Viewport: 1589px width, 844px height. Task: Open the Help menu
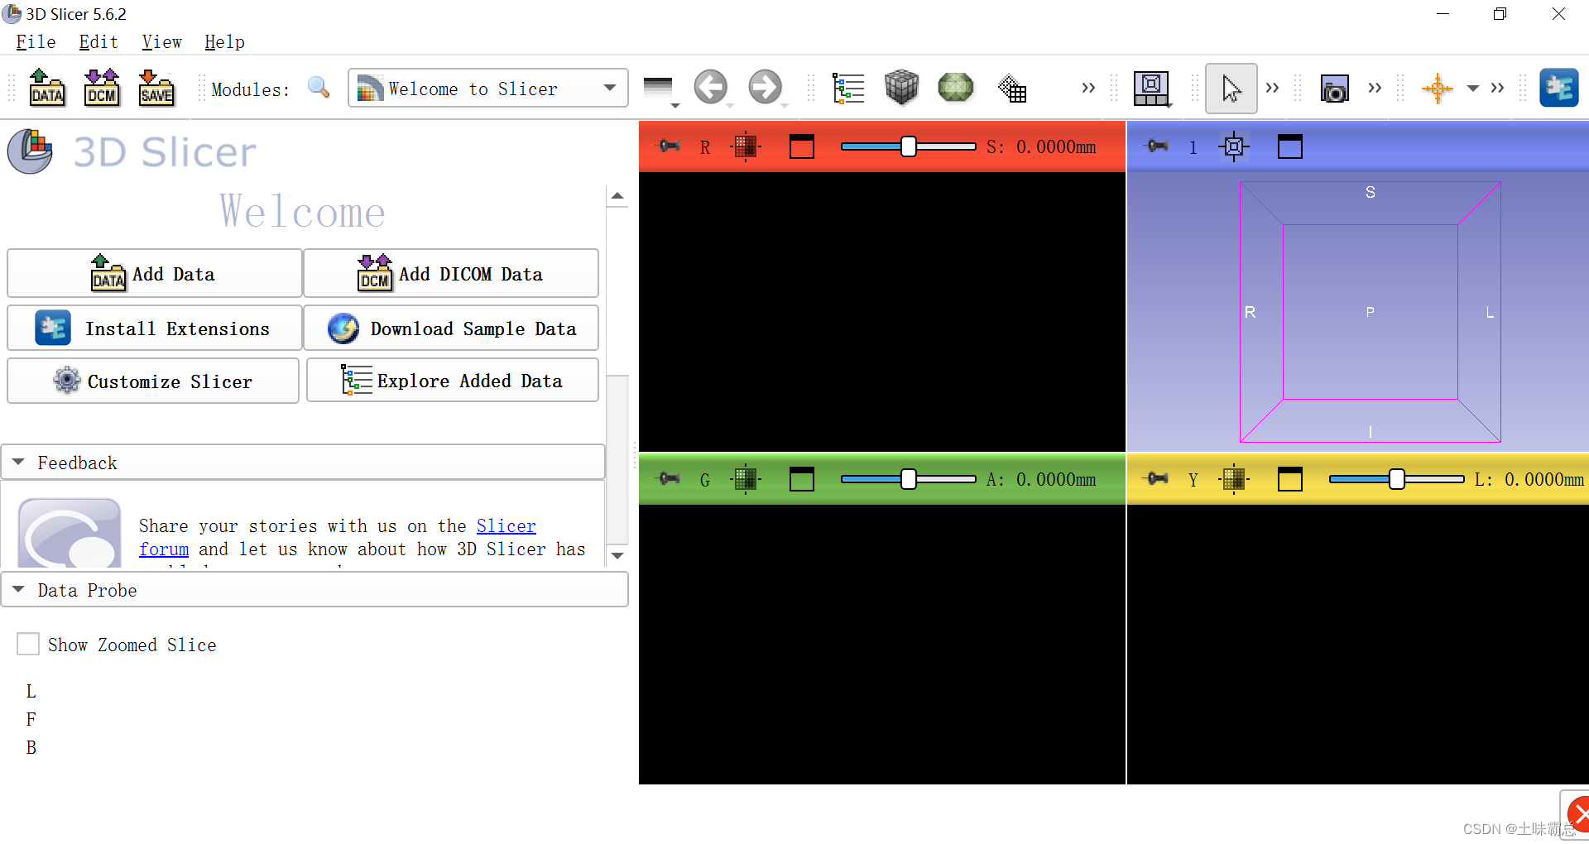click(224, 42)
